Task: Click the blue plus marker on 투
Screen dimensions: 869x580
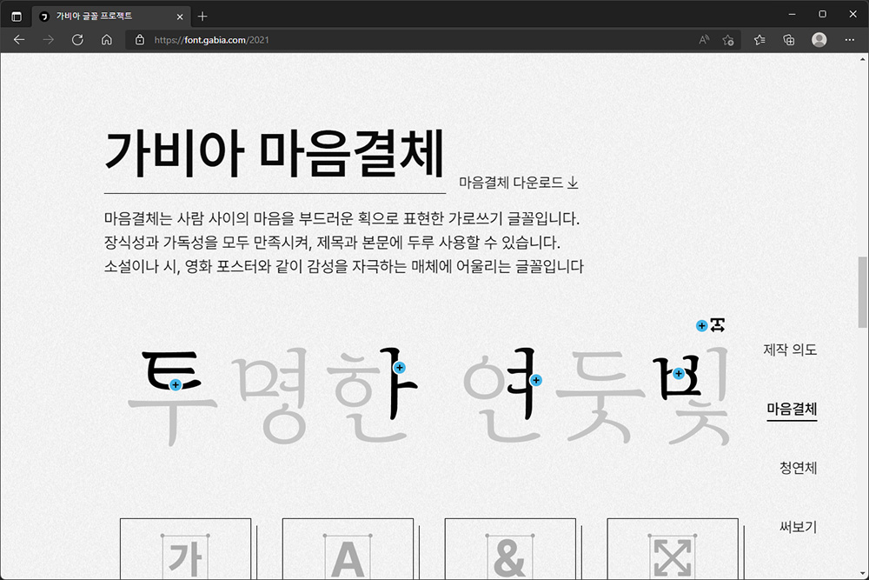Action: point(176,384)
